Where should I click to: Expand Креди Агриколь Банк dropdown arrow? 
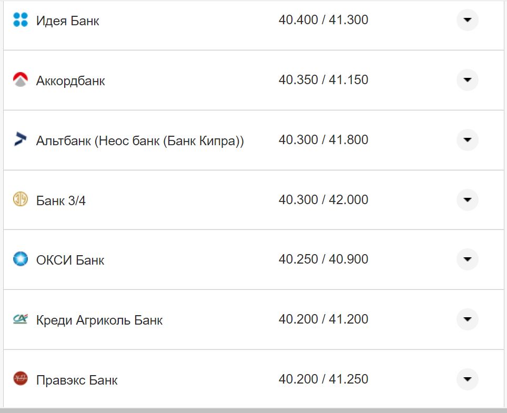click(467, 319)
